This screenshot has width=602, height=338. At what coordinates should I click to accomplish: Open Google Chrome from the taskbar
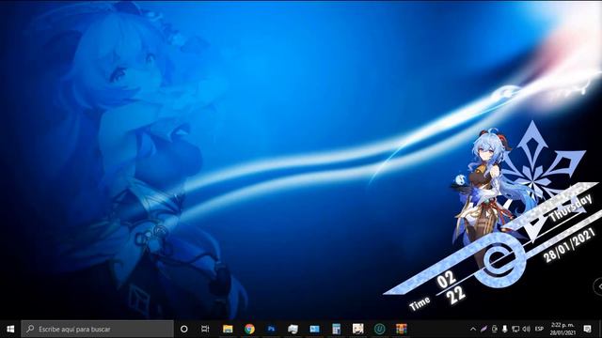tap(249, 329)
